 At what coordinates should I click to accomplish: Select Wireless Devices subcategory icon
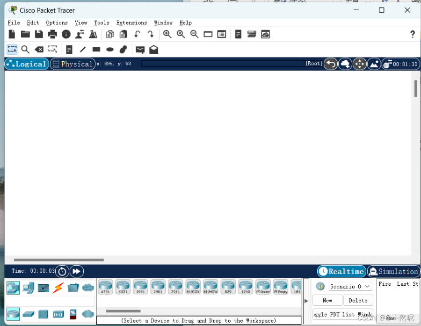(x=58, y=314)
